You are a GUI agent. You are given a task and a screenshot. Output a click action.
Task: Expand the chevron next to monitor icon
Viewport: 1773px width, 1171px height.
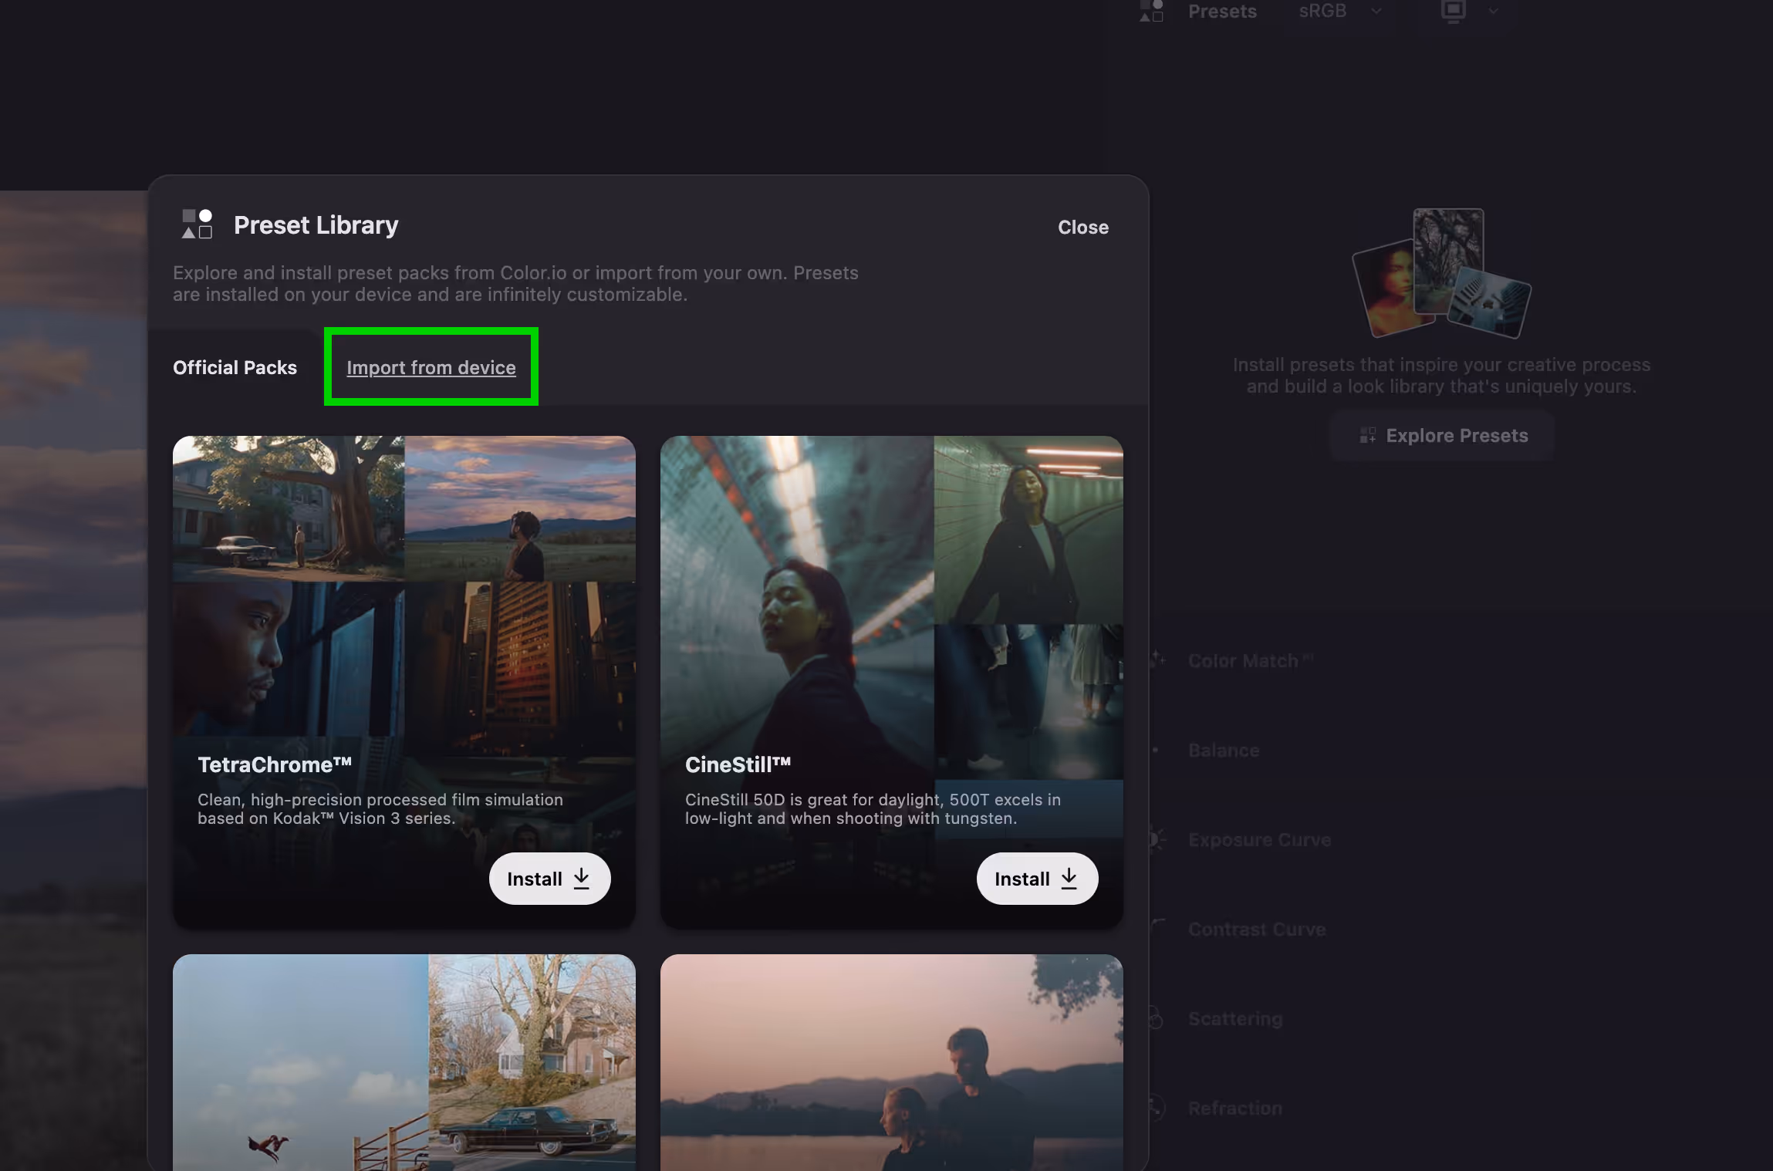[x=1494, y=11]
